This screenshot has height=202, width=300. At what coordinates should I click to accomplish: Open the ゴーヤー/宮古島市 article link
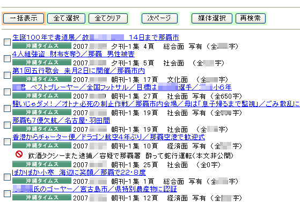point(94,189)
